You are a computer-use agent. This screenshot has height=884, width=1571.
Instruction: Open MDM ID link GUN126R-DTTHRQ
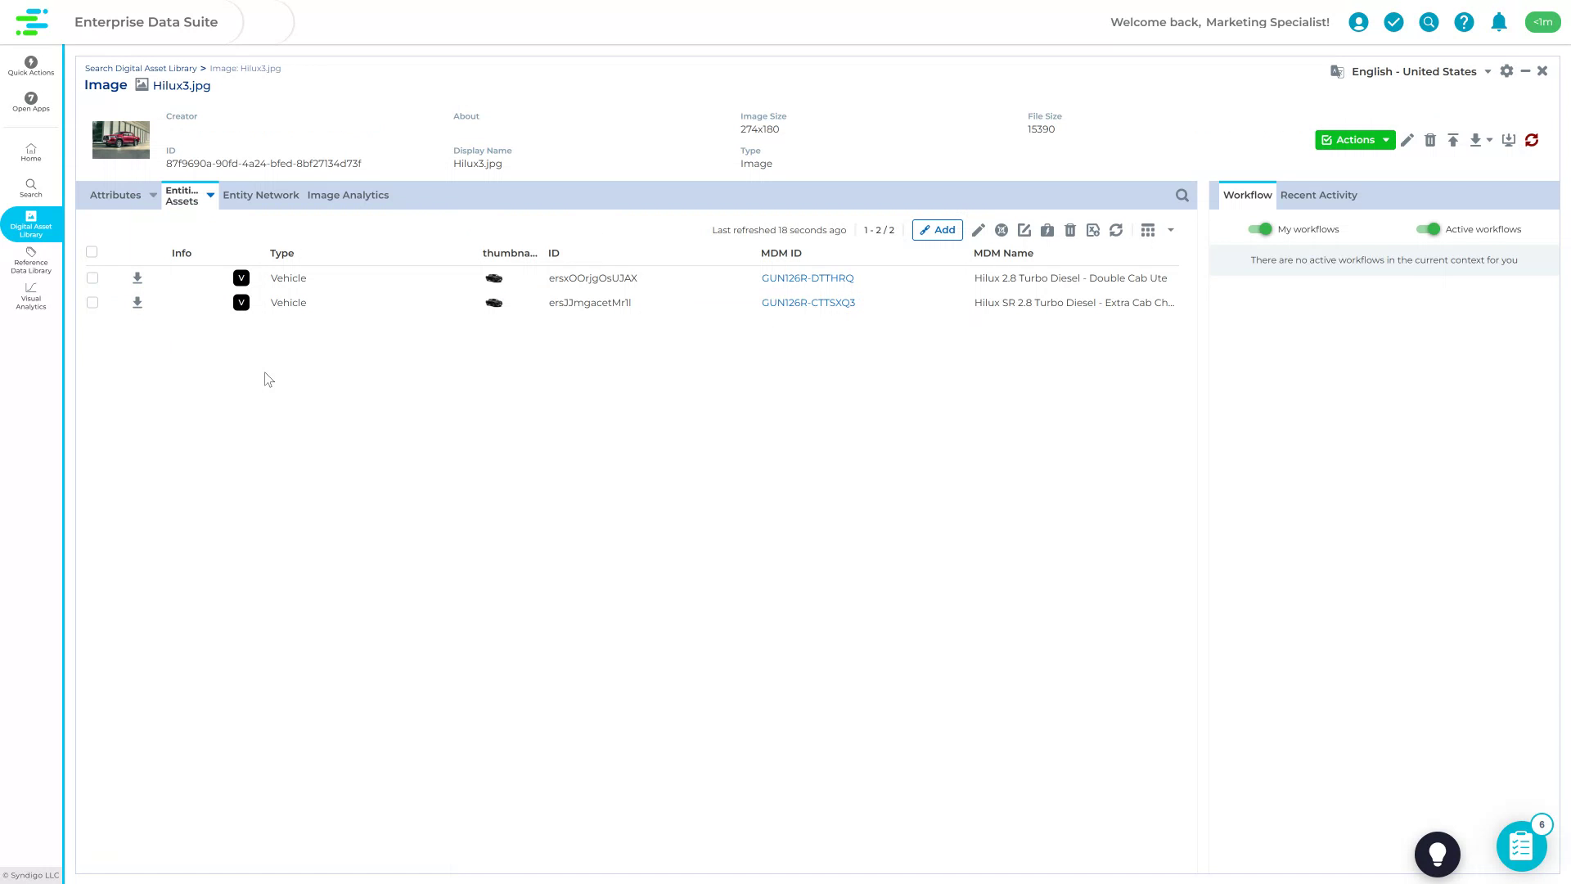(808, 278)
